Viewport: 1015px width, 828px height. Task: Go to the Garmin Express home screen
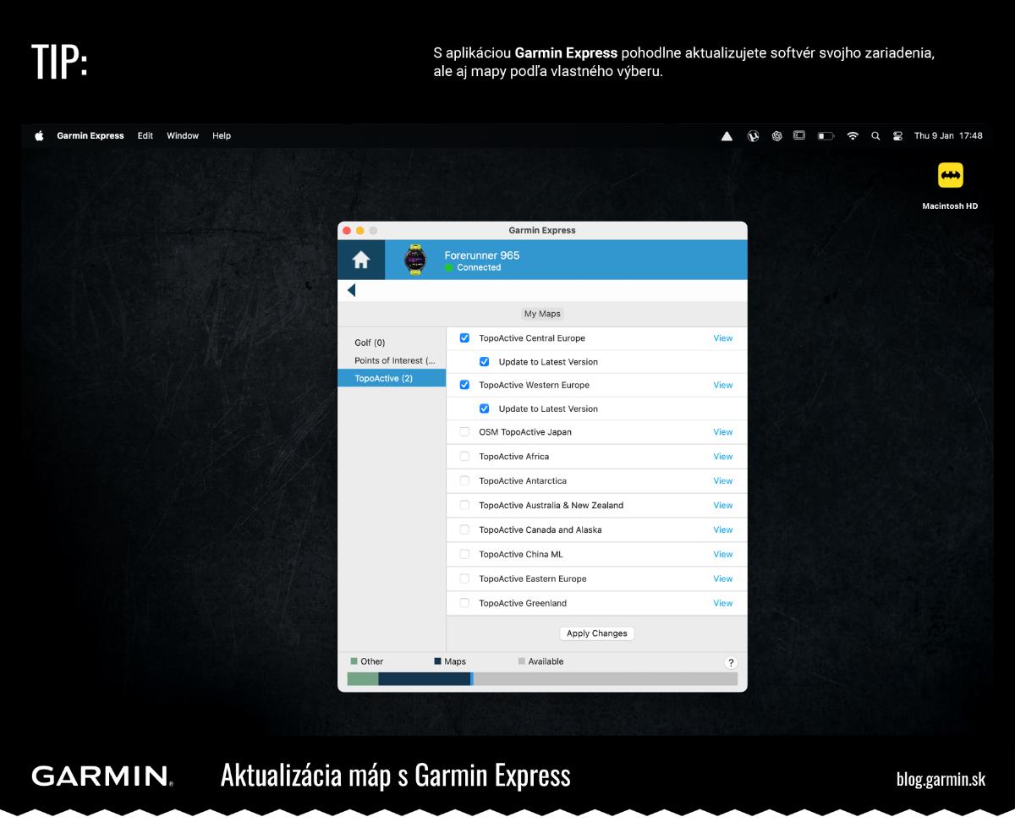pyautogui.click(x=361, y=260)
